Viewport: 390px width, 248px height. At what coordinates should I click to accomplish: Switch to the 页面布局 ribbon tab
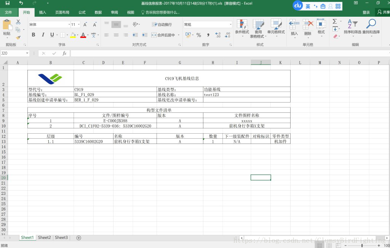pyautogui.click(x=62, y=13)
